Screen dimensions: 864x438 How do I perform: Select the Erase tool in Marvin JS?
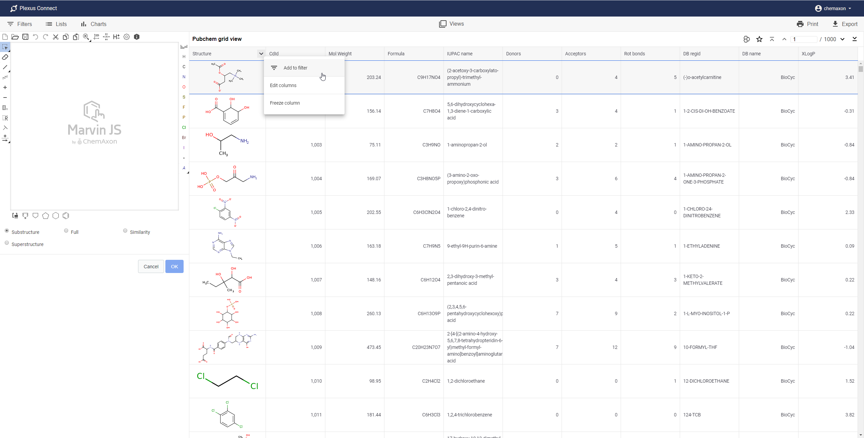coord(5,57)
